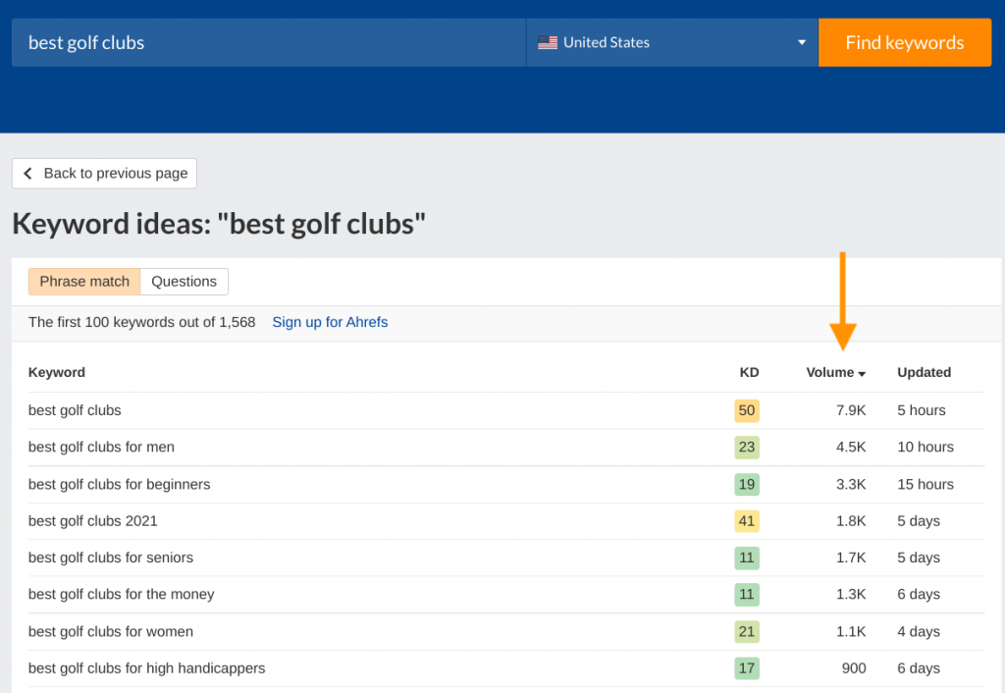Click the KD 50 orange badge
This screenshot has height=693, width=1005.
coord(747,410)
